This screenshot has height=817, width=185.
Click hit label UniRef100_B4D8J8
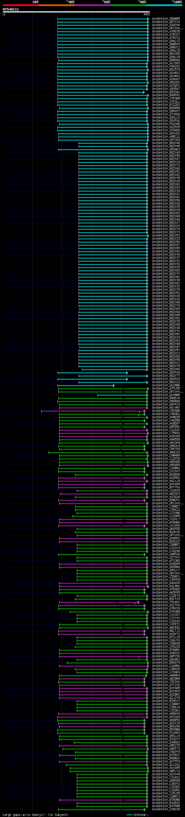click(x=166, y=398)
